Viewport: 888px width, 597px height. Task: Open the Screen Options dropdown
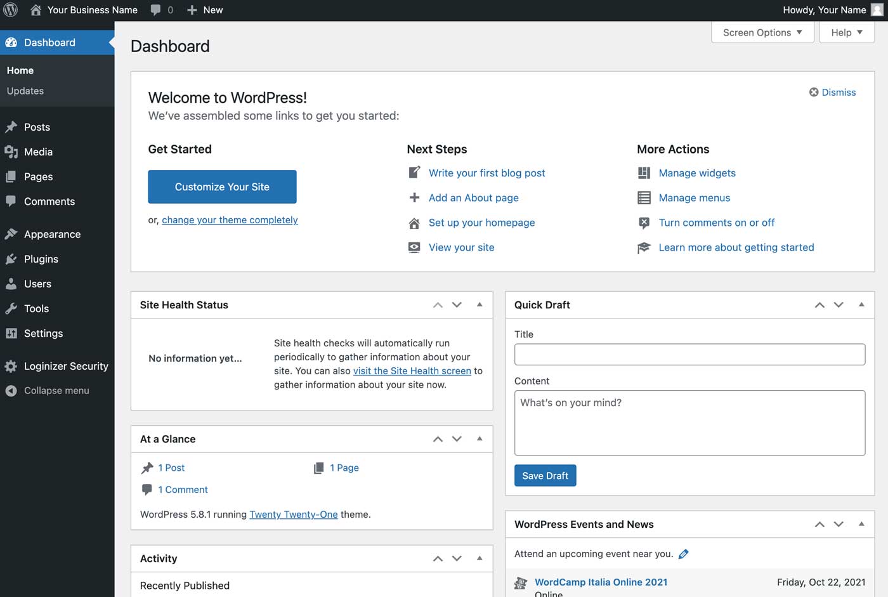pos(762,32)
